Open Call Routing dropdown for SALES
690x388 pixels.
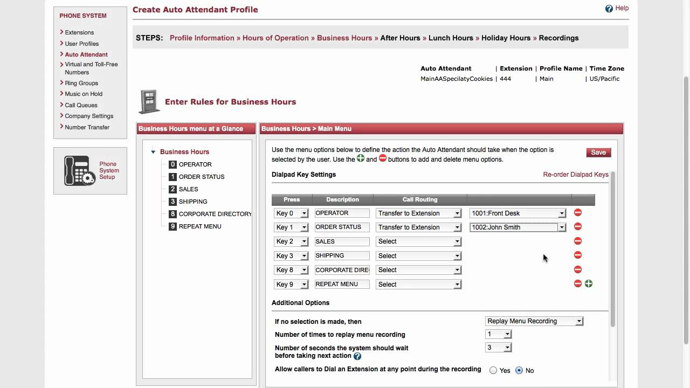coord(418,241)
